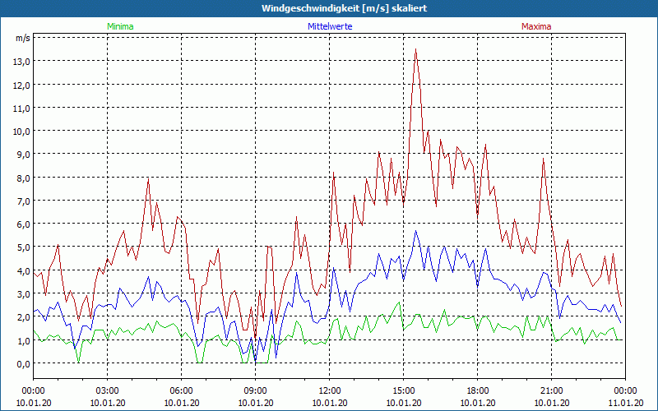Select the blue Mittelwerte legend label

point(329,26)
